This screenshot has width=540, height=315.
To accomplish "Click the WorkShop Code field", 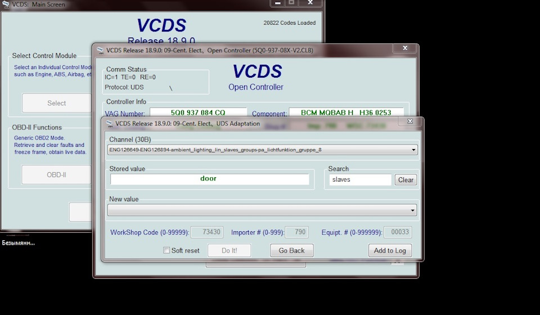I will coord(207,232).
